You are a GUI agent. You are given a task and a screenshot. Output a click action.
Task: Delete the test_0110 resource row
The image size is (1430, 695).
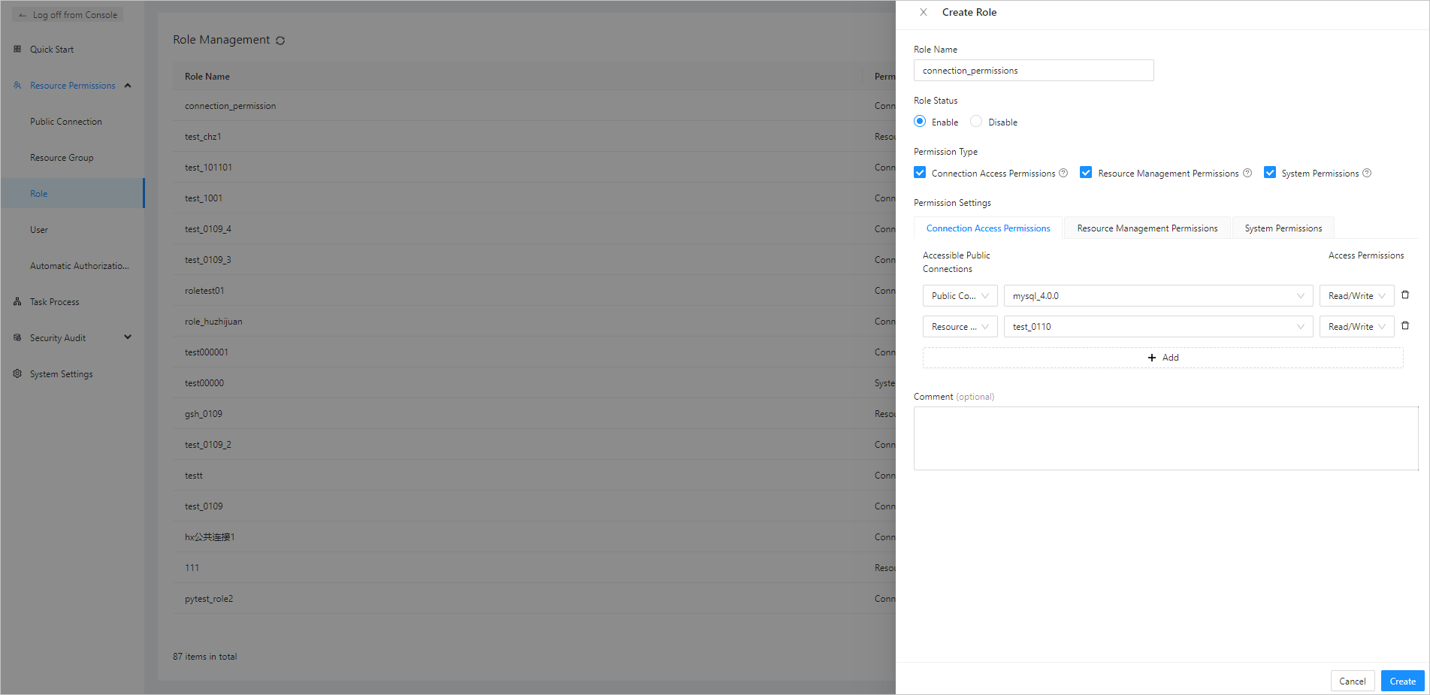click(x=1405, y=326)
